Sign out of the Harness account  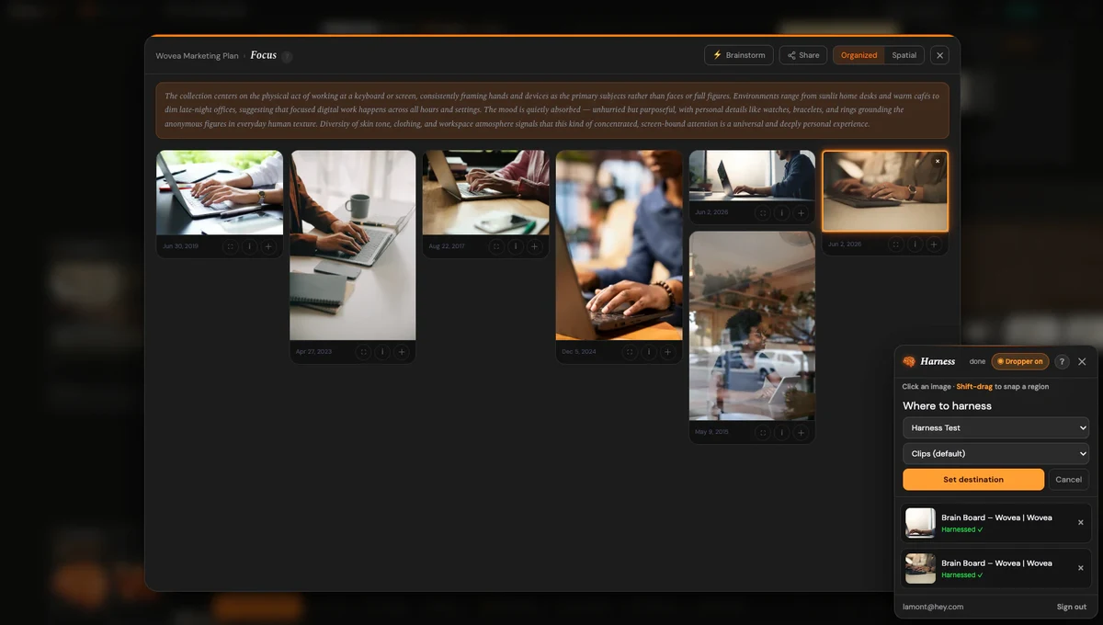click(1072, 607)
